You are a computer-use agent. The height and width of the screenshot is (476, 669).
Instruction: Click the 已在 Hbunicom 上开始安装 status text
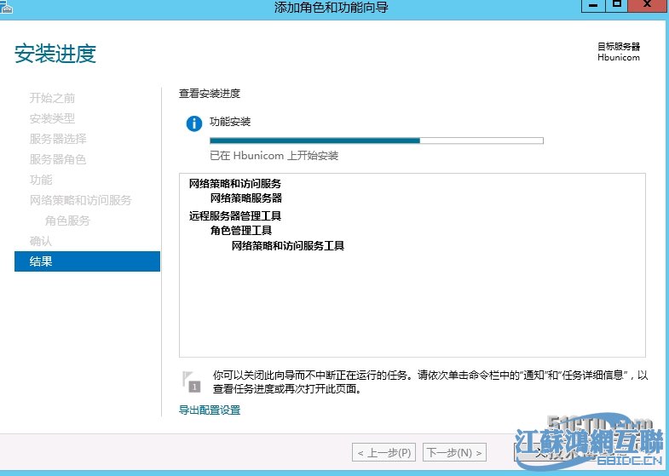click(x=274, y=156)
